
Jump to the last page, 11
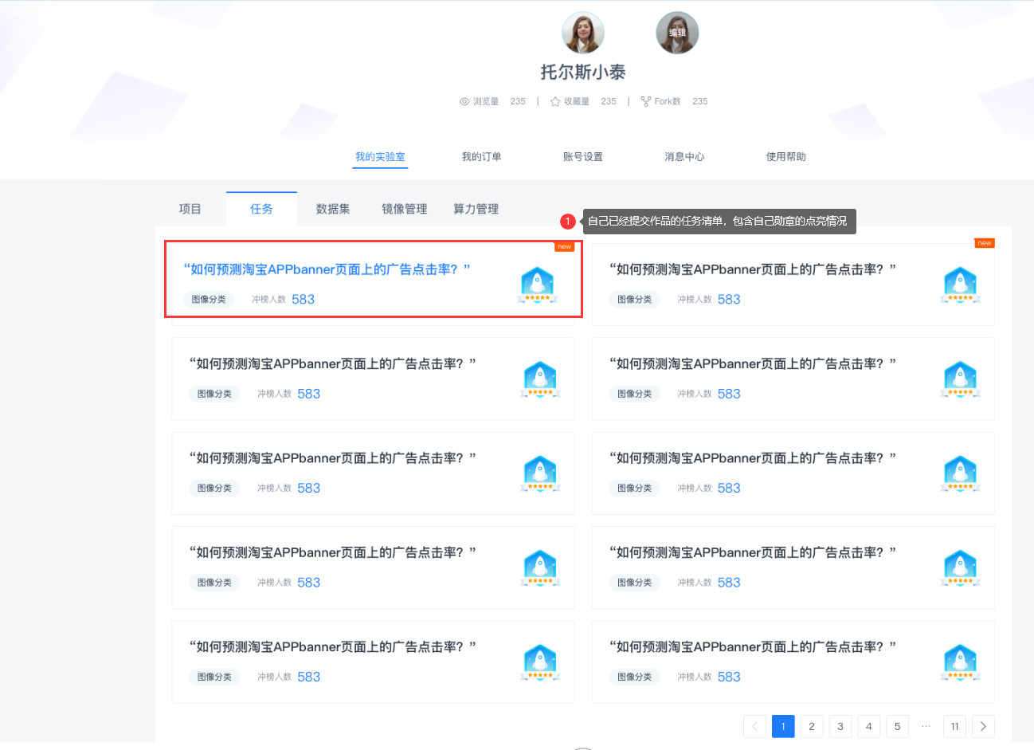(x=955, y=726)
